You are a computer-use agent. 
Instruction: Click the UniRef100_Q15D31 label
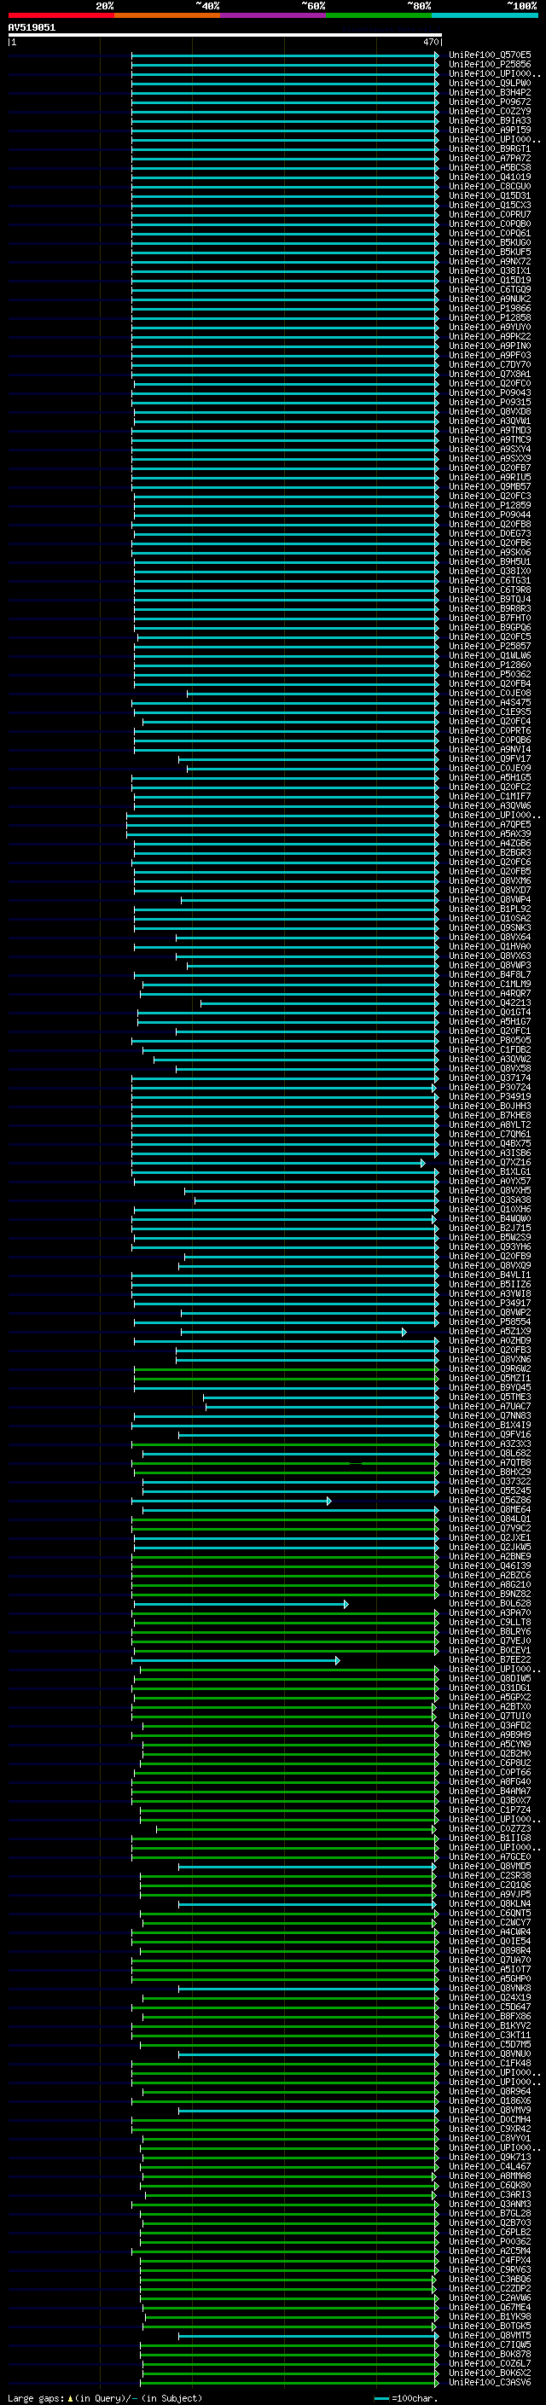[x=490, y=196]
